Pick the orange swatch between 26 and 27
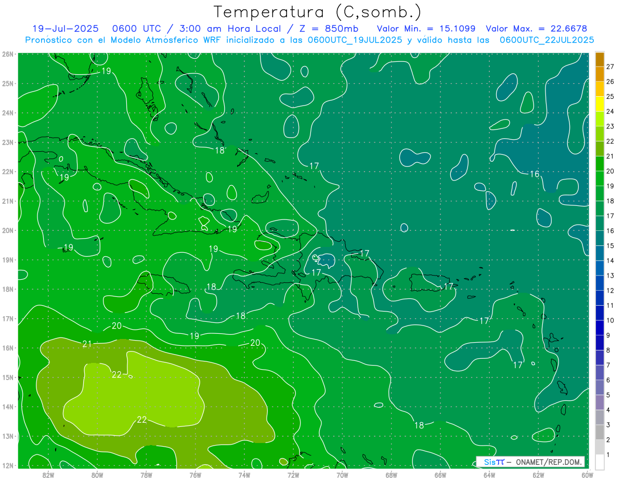 tap(600, 74)
